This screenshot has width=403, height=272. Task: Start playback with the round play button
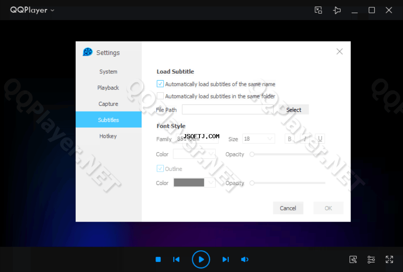tap(201, 260)
